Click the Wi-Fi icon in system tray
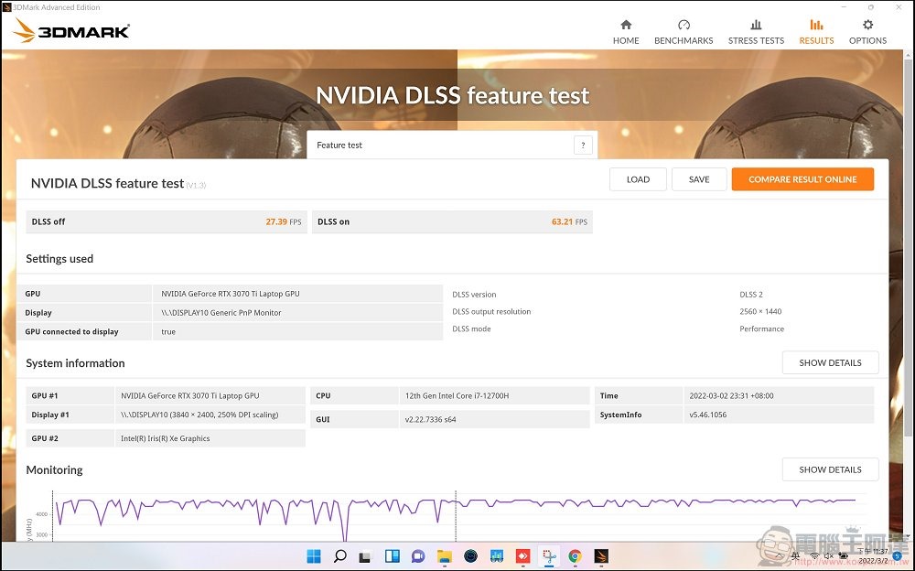Viewport: 915px width, 571px height. (814, 556)
